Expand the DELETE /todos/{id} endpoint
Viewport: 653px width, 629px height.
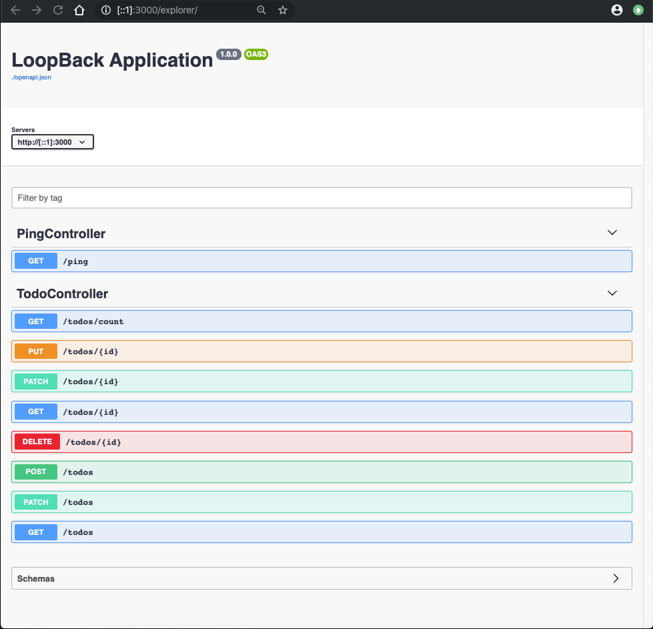coord(321,442)
